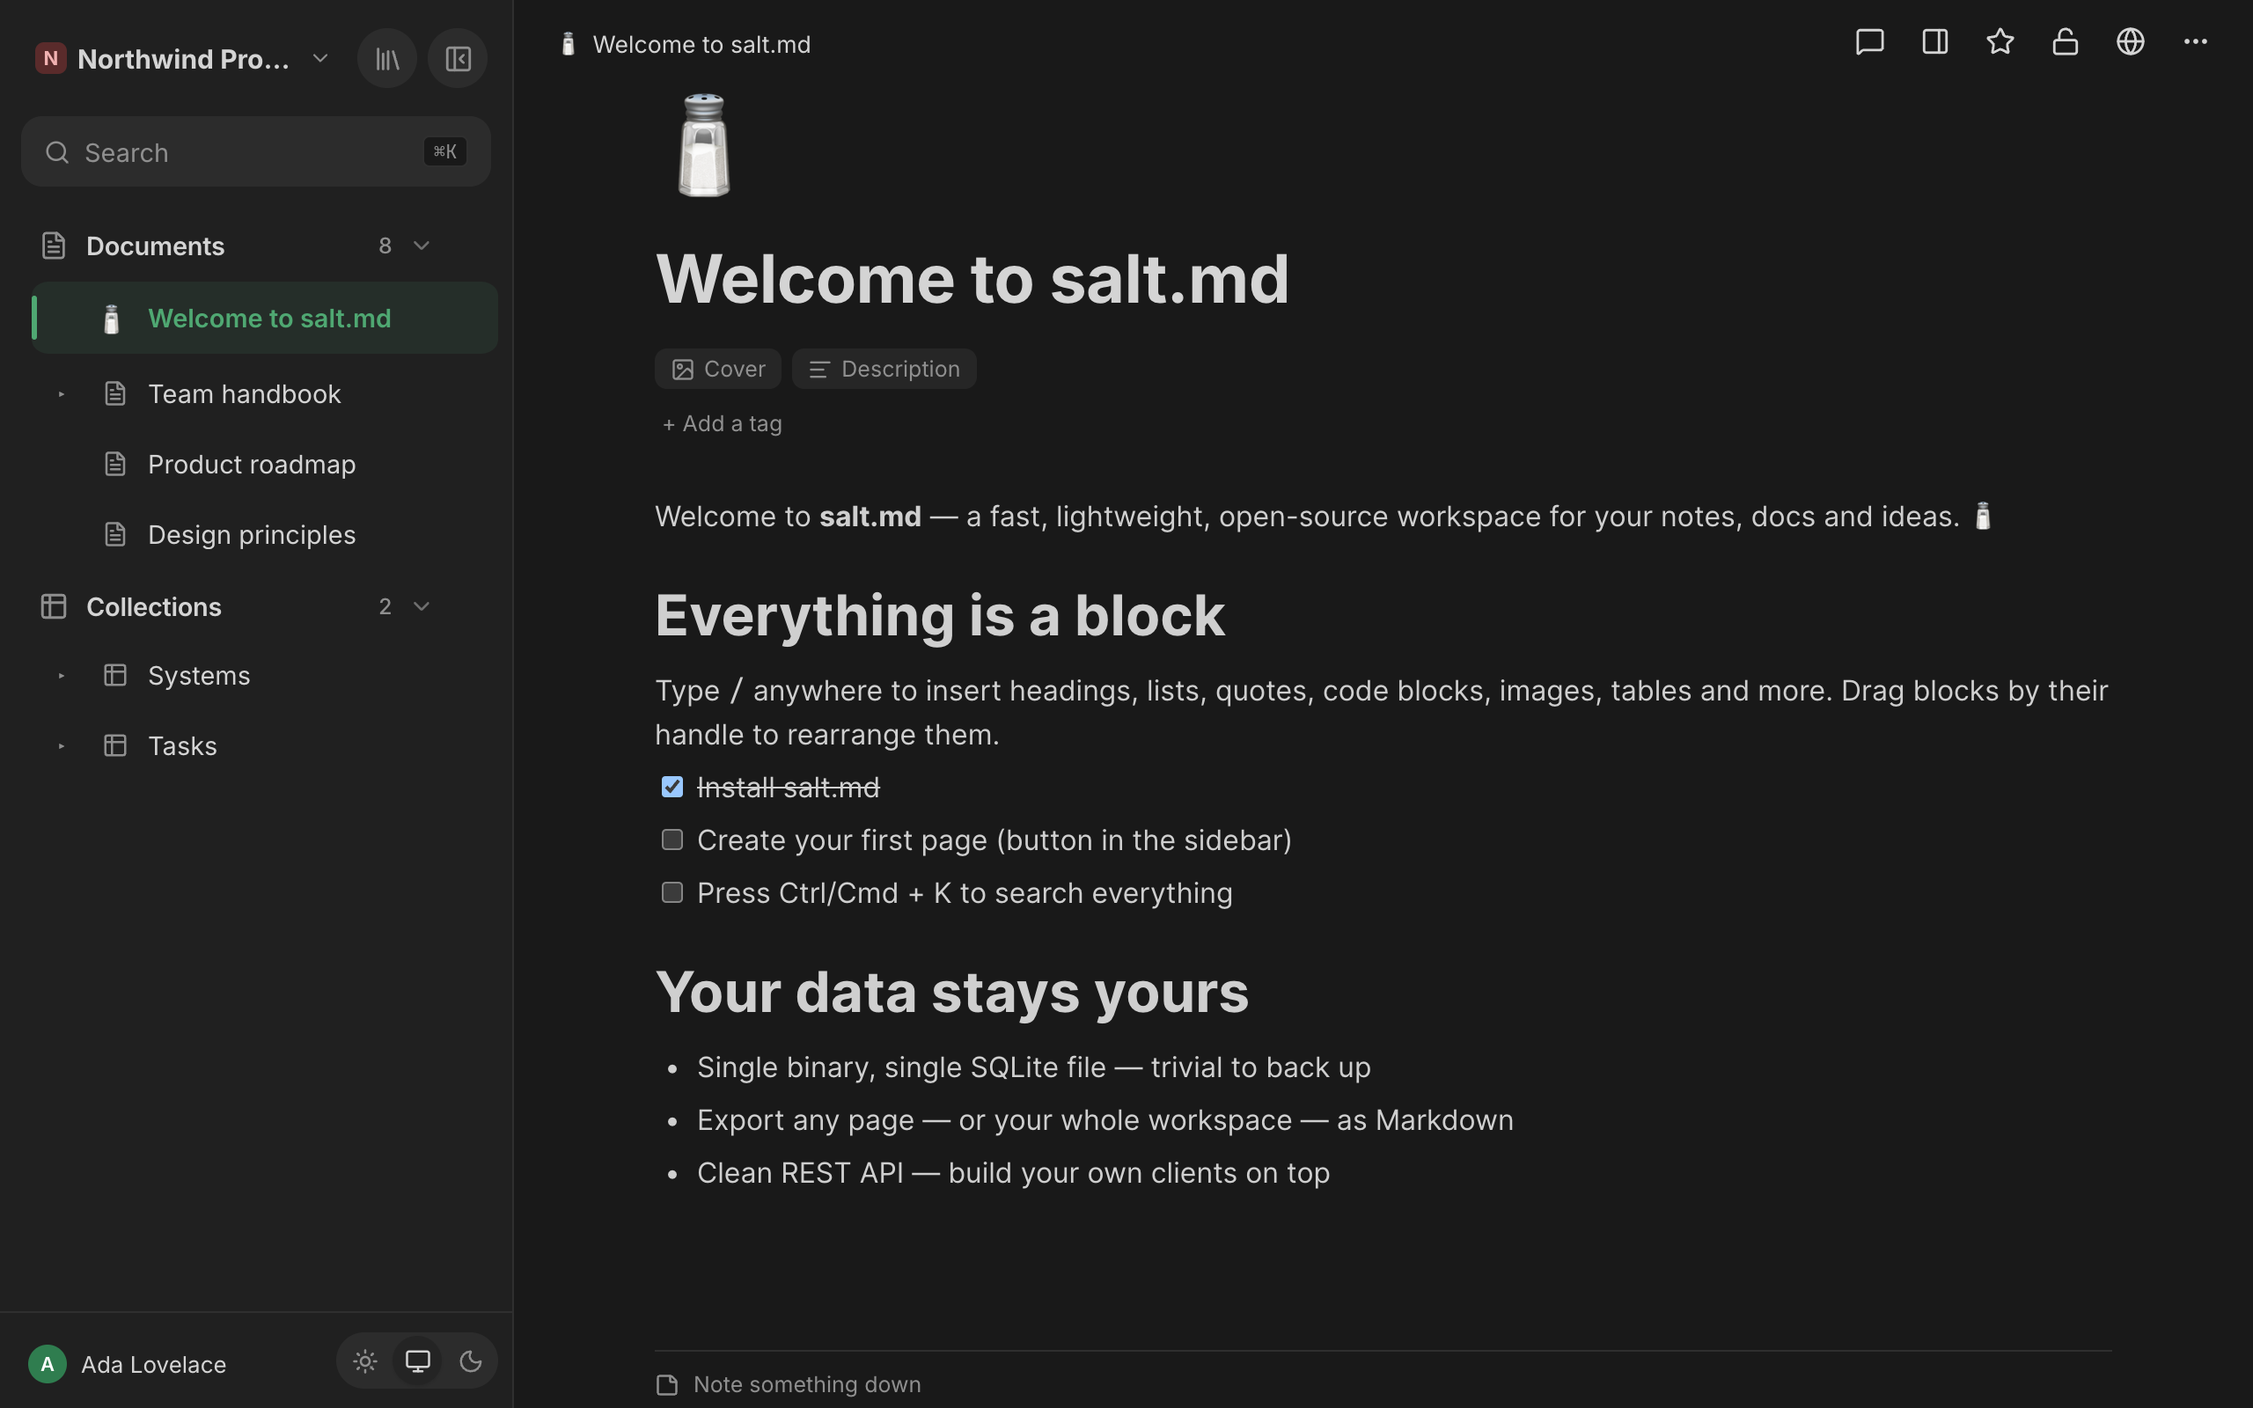
Task: Click the Collections section table icon
Action: (x=54, y=607)
